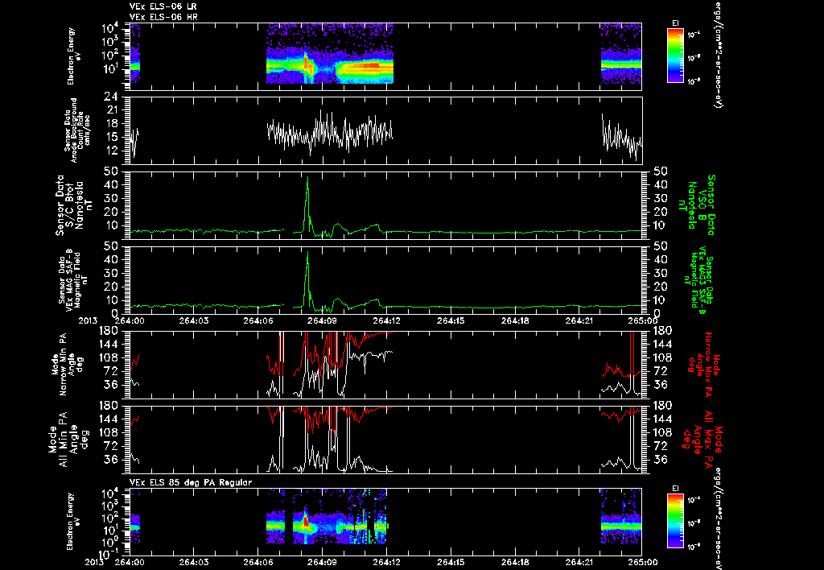
Task: Click the color scale bar beside the ELS-06 spectrogram
Action: [675, 56]
